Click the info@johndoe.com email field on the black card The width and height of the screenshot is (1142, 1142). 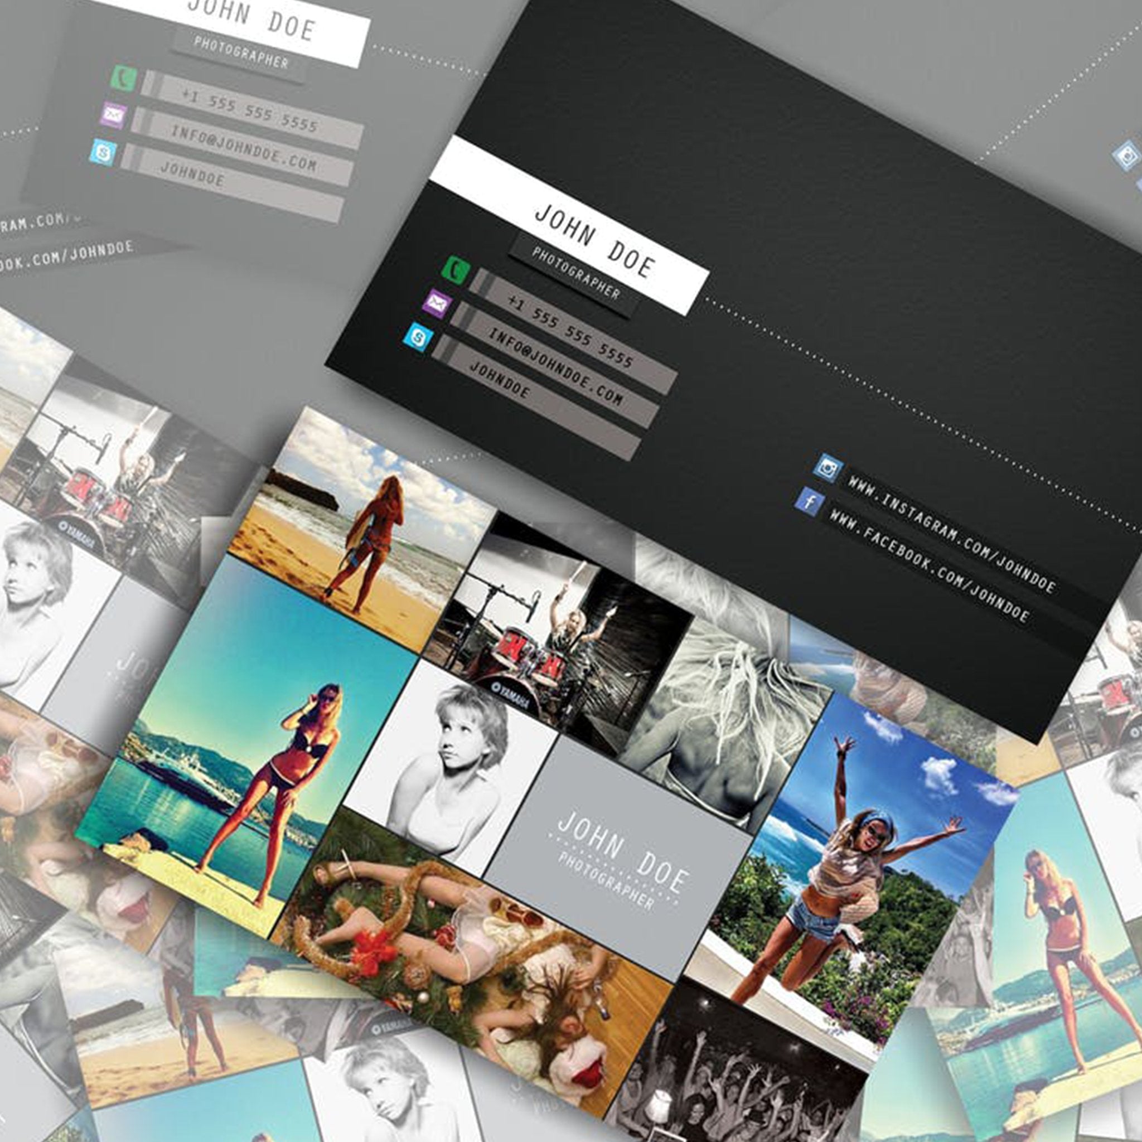[x=555, y=367]
